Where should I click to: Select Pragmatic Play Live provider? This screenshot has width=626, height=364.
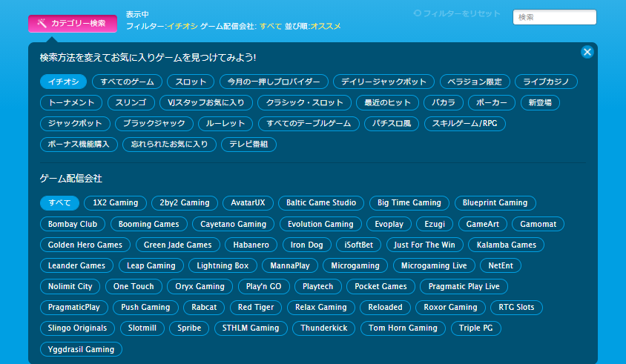pyautogui.click(x=464, y=286)
